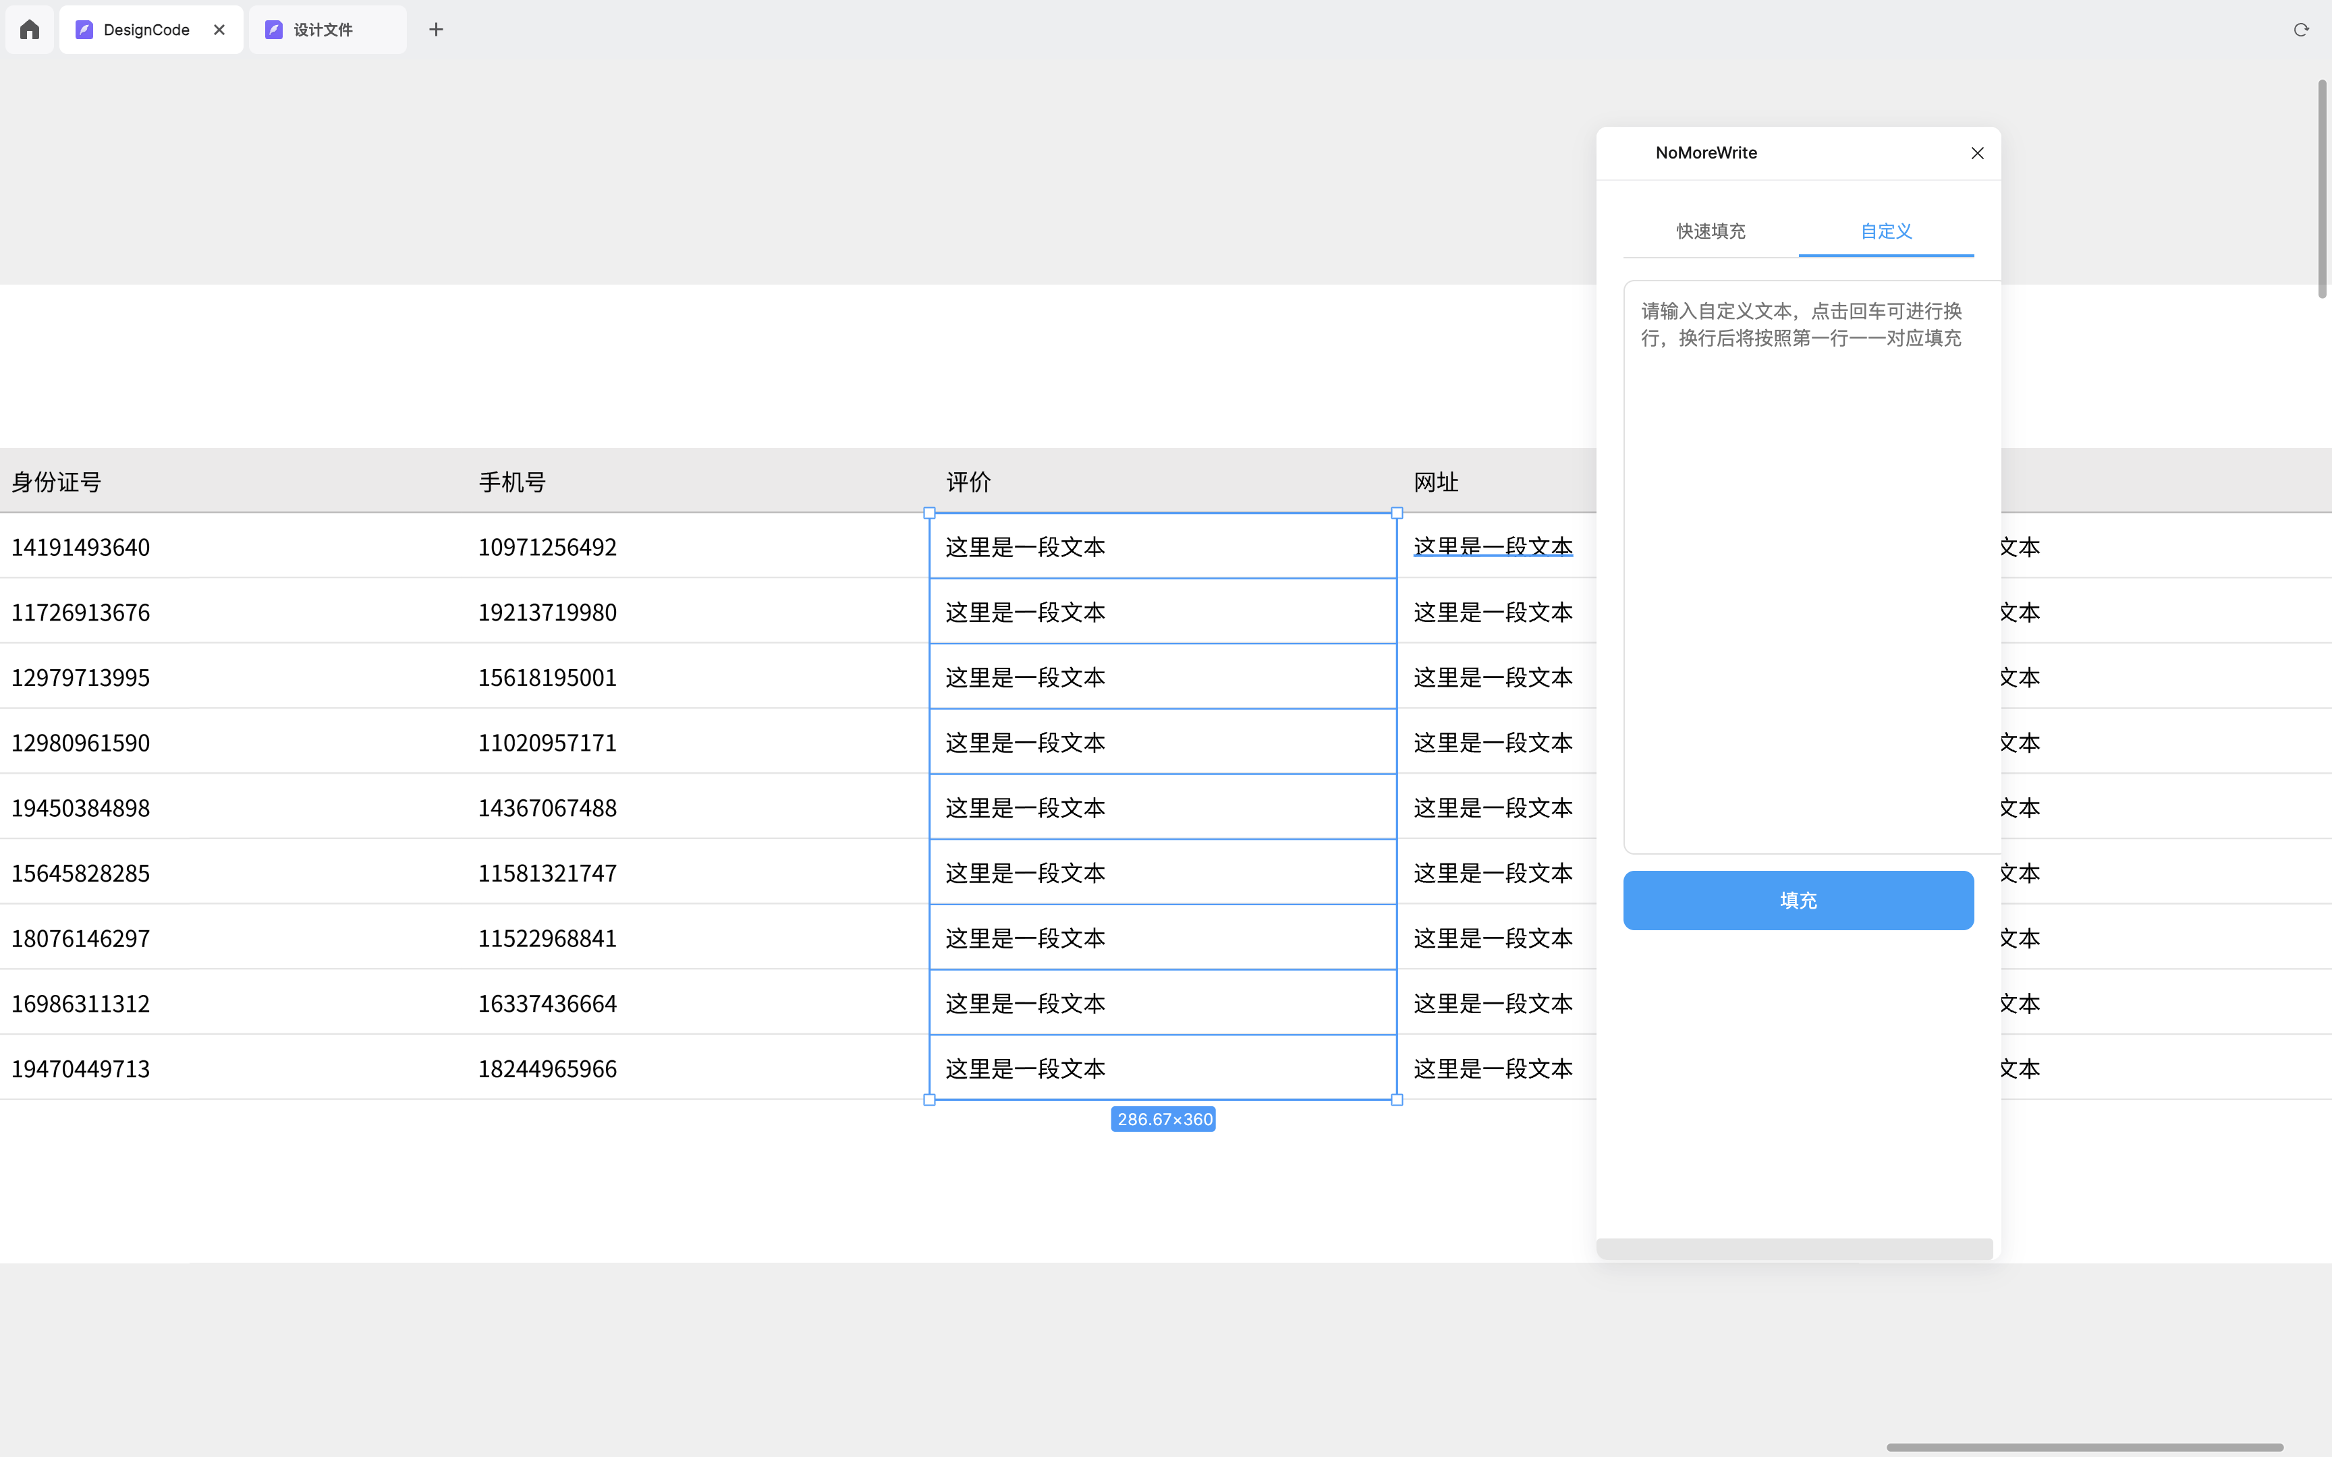
Task: Select ID cell 19470449713
Action: point(81,1068)
